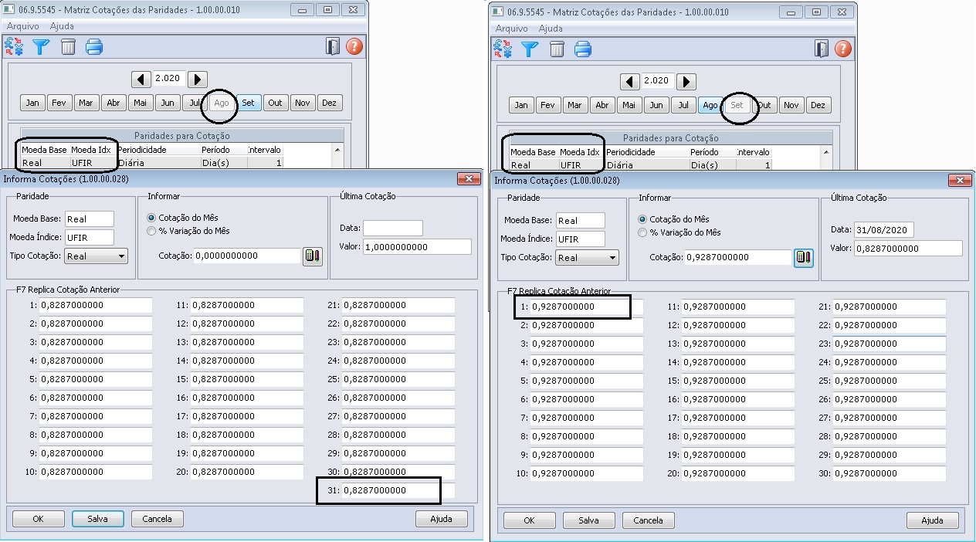Click Cancela button in right dialog
The image size is (976, 542).
(x=648, y=520)
